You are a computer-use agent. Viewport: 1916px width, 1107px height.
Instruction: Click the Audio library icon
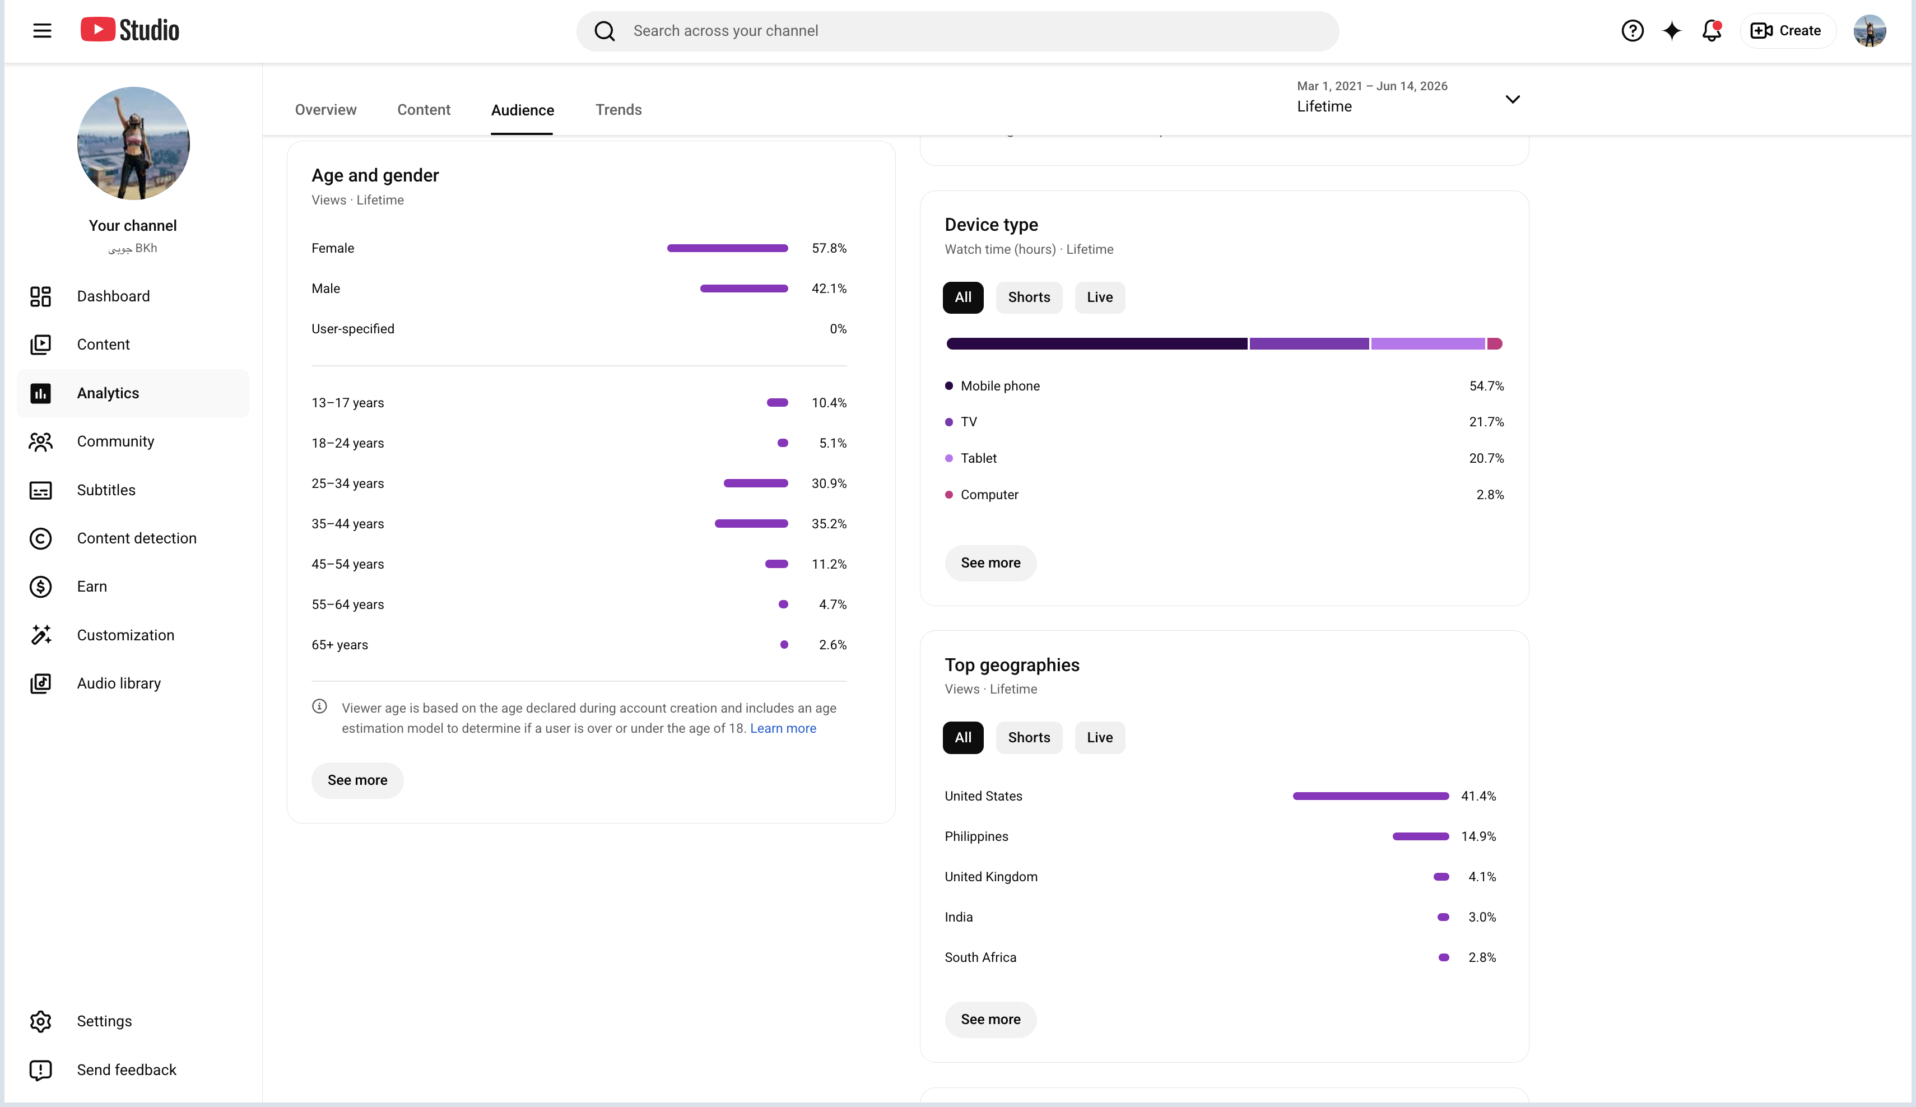40,683
